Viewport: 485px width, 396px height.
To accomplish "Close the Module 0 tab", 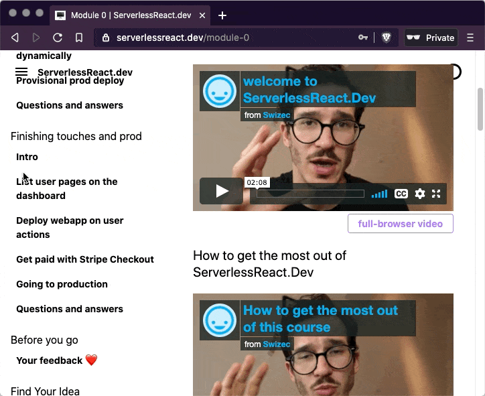I will [202, 15].
